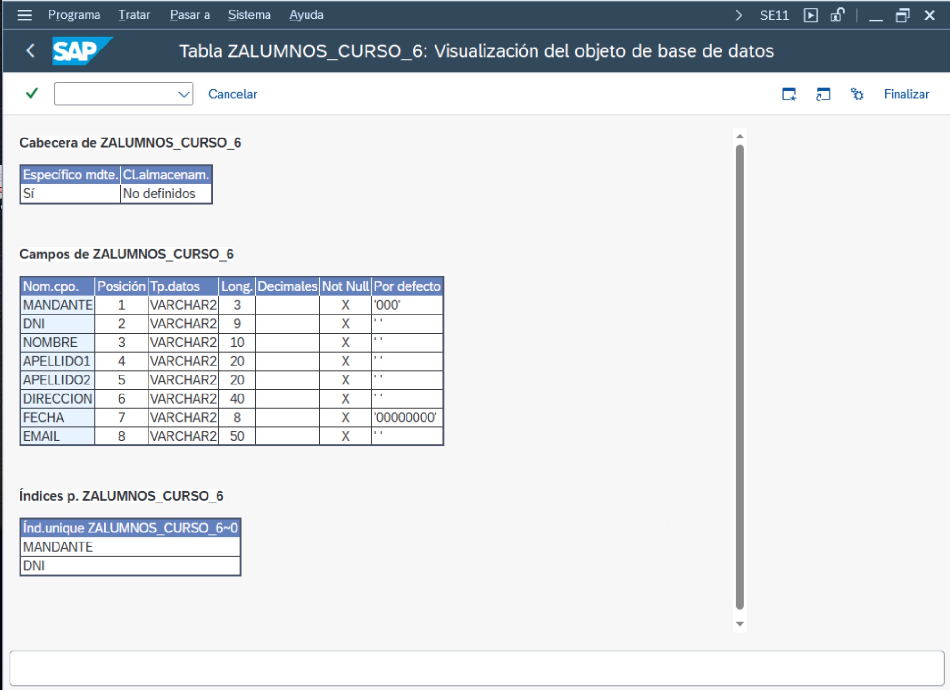This screenshot has width=950, height=690.
Task: Click the generate shortcut icon
Action: (823, 94)
